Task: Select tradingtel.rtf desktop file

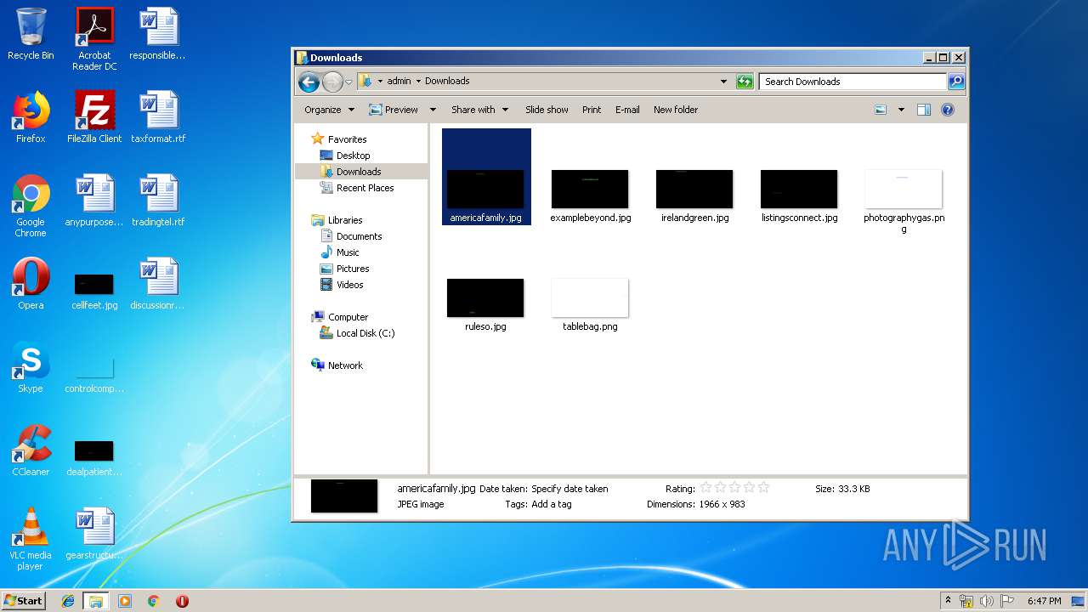Action: pos(158,201)
